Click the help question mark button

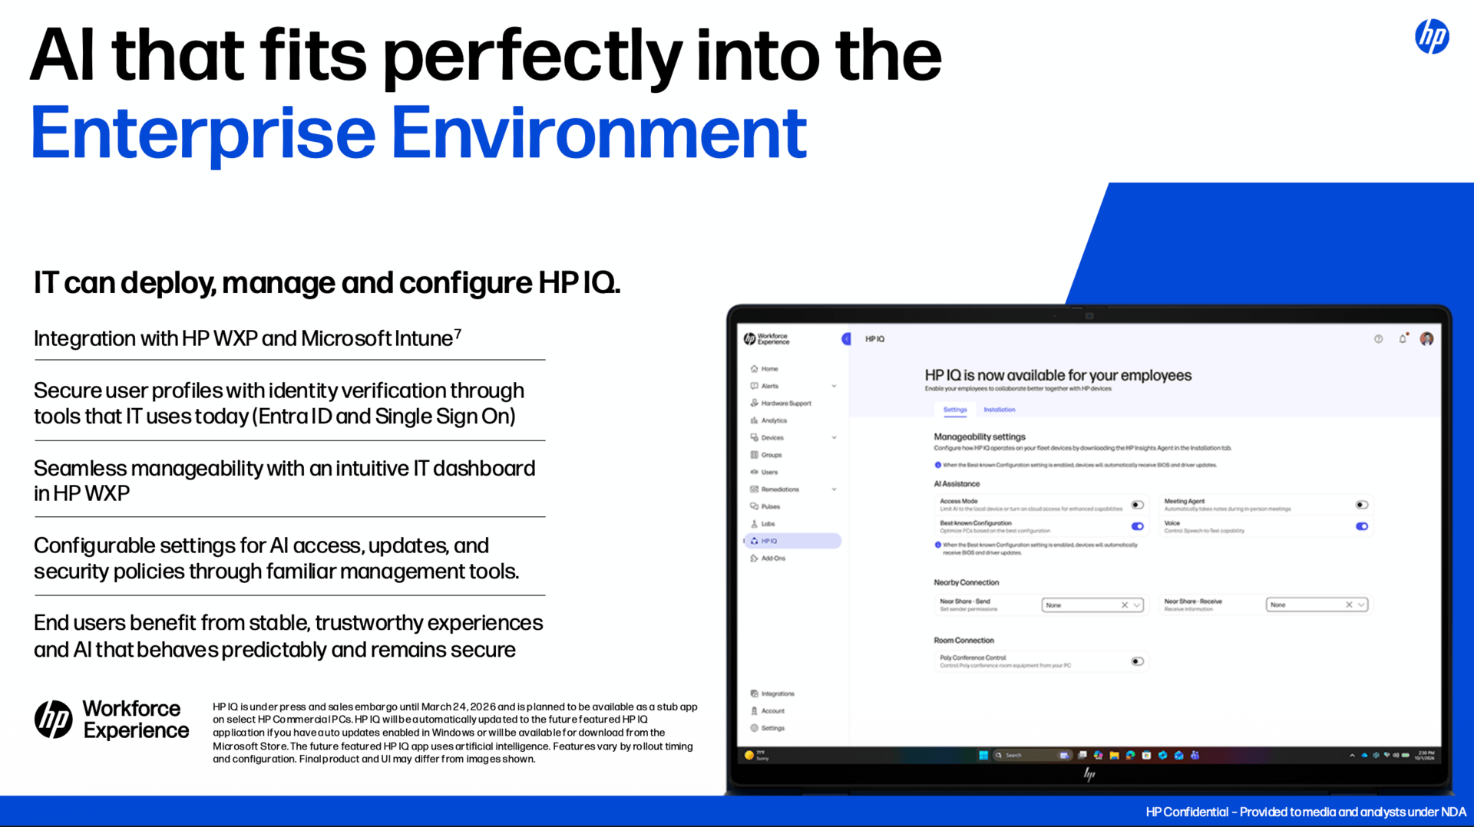[1378, 339]
